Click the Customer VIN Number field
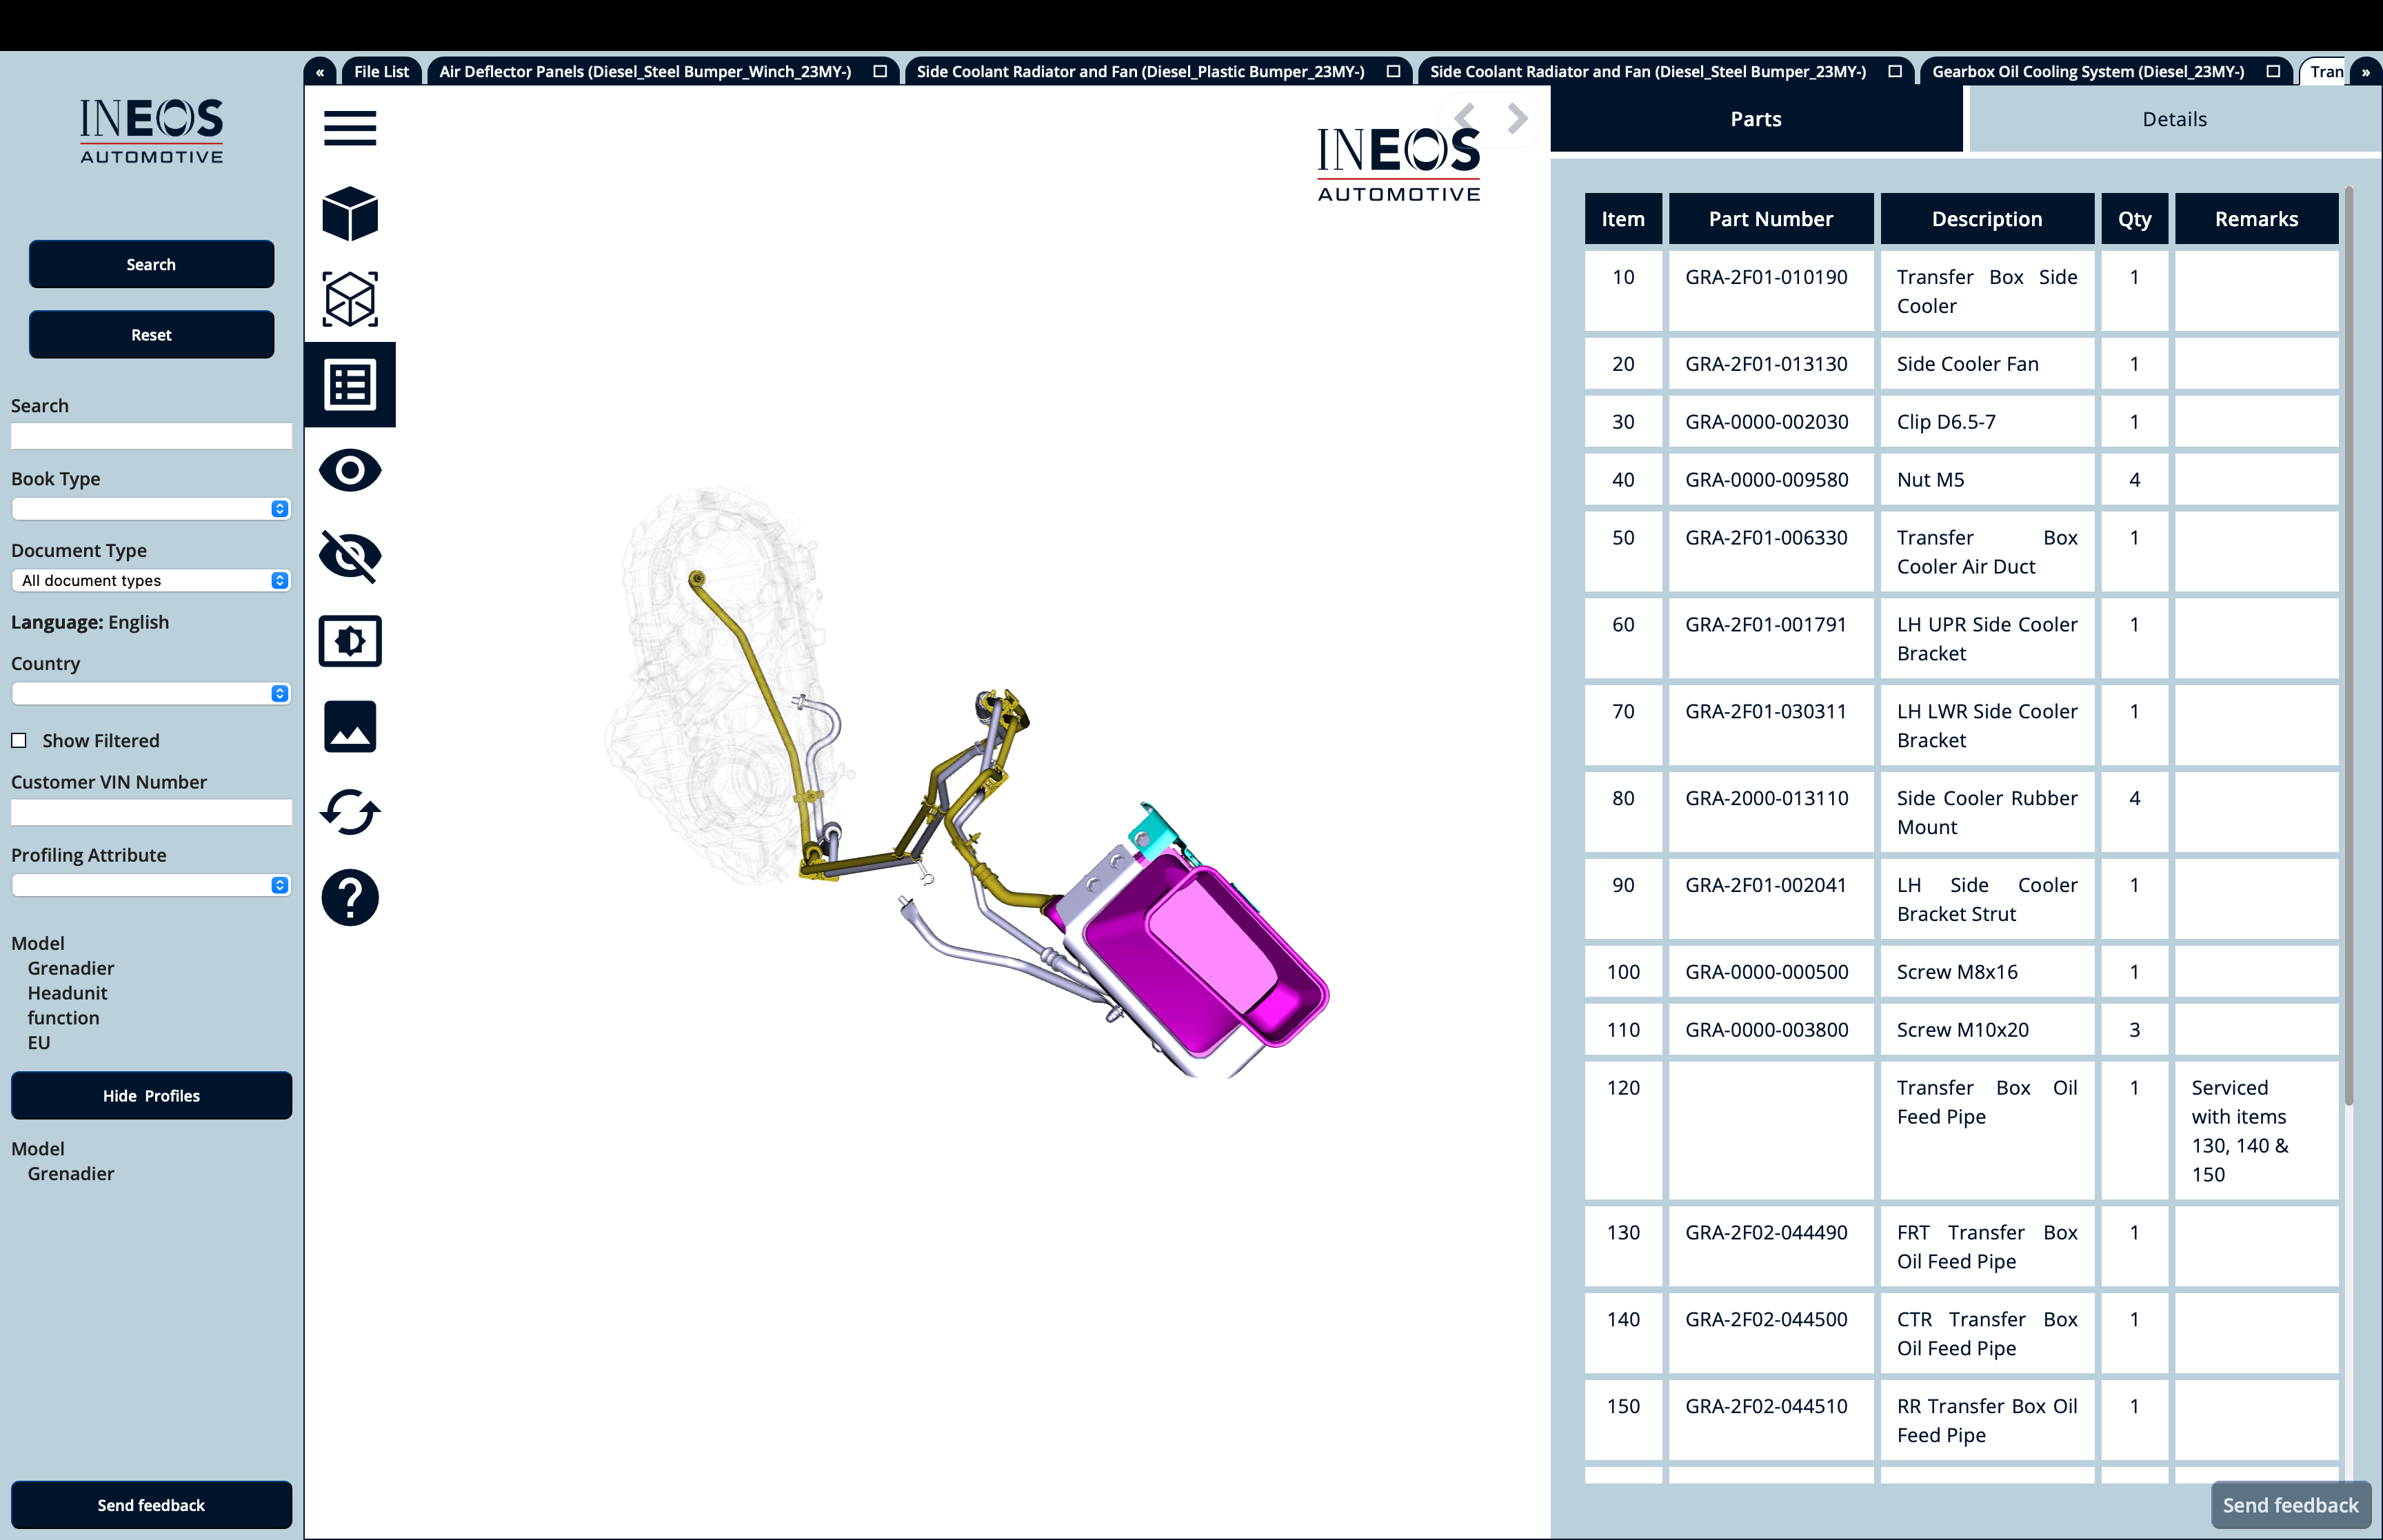This screenshot has width=2383, height=1540. 151,812
